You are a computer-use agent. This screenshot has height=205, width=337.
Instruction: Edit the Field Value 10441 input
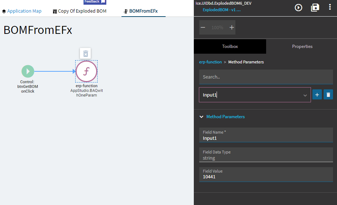click(266, 174)
